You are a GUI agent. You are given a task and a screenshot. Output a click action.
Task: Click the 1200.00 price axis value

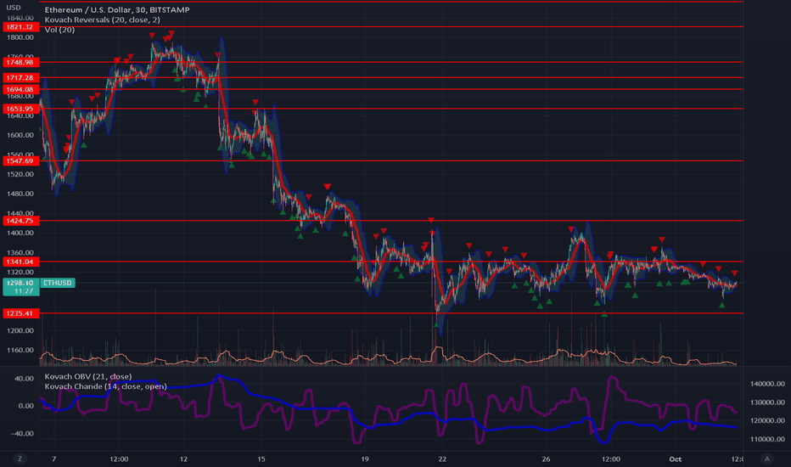click(20, 330)
